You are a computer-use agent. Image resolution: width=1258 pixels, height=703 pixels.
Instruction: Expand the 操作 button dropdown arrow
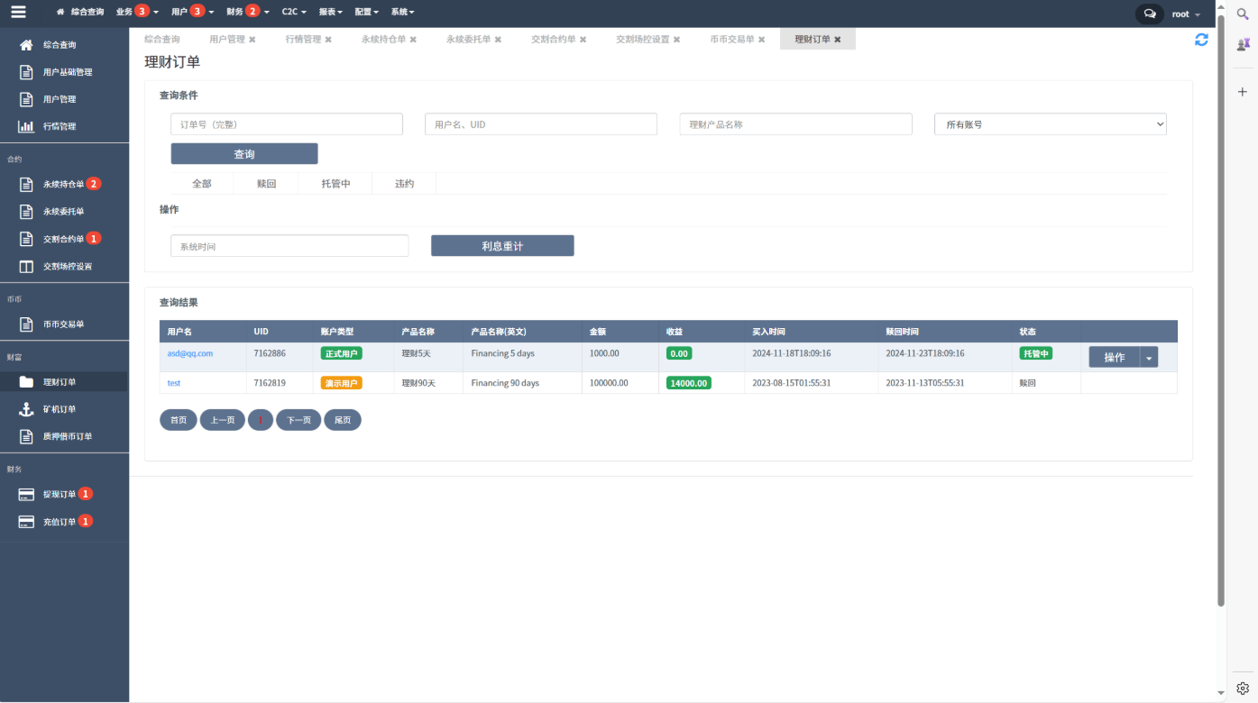pos(1149,358)
